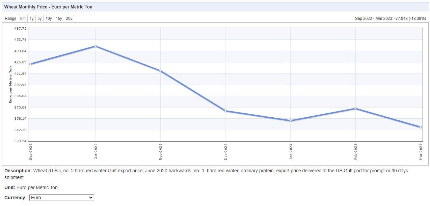Click the 370.09 y-axis value

(21, 108)
